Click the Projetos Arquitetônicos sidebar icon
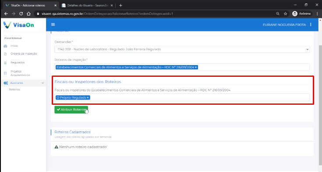This screenshot has height=172, width=322. (x=5, y=73)
